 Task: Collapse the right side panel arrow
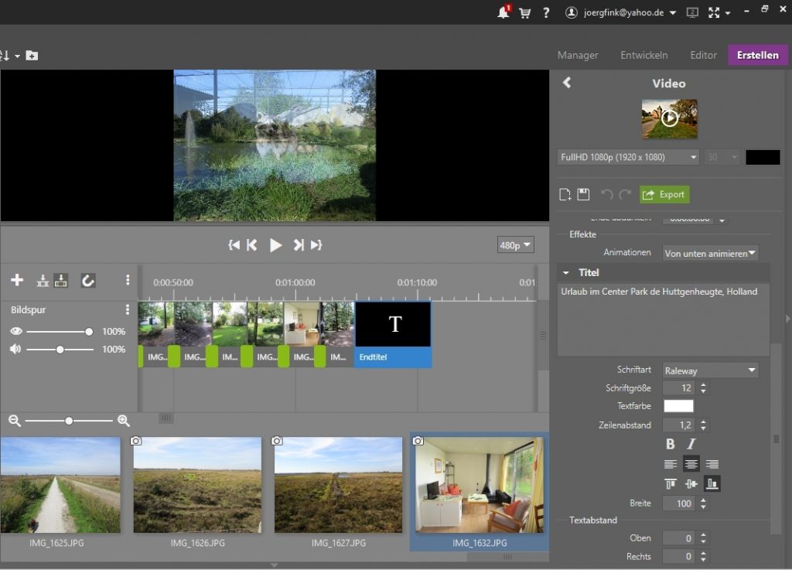[787, 319]
